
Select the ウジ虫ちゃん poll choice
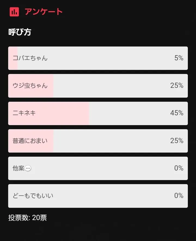pyautogui.click(x=30, y=86)
